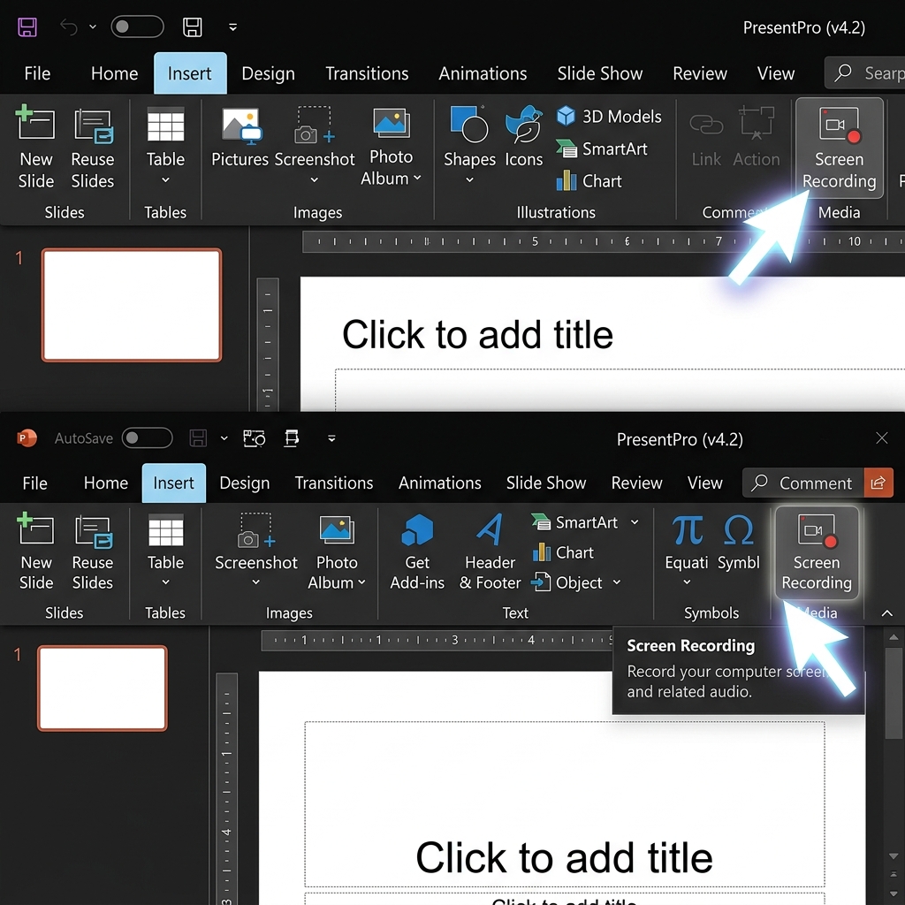Insert SmartArt in the top window
Image resolution: width=905 pixels, height=905 pixels.
tap(601, 148)
